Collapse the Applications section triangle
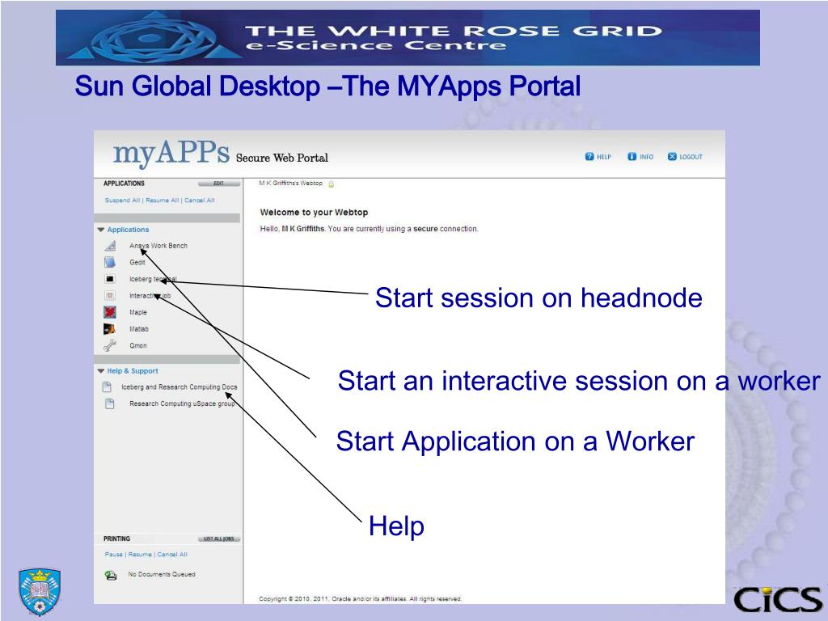 (101, 230)
